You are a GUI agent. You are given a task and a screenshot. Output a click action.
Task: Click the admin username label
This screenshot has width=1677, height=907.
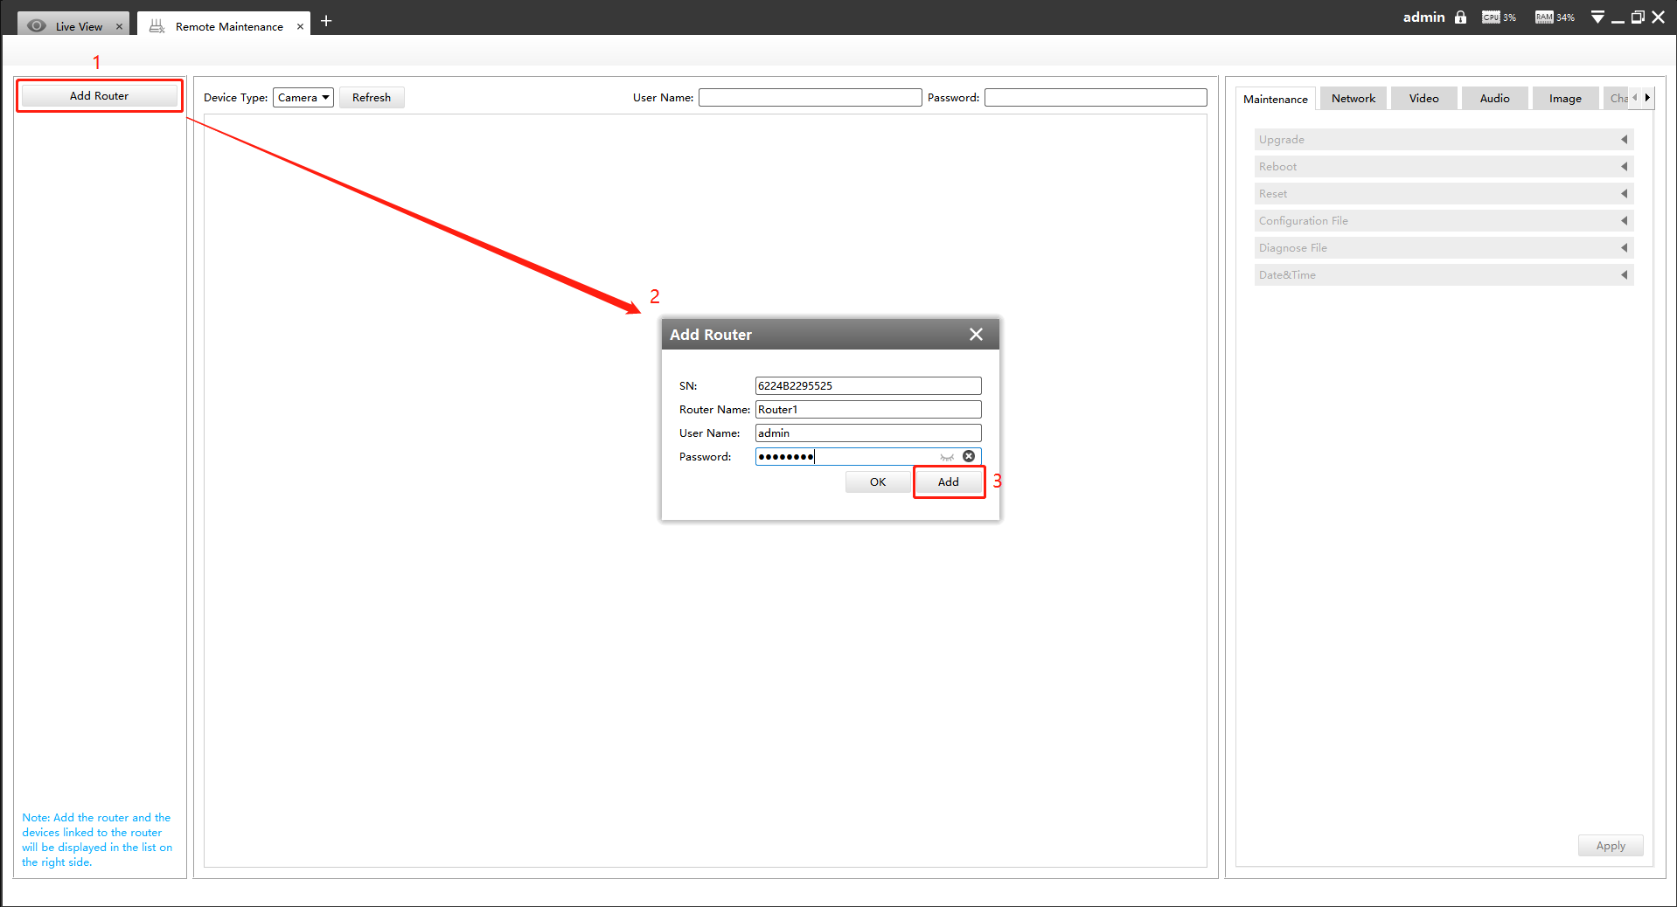1423,17
